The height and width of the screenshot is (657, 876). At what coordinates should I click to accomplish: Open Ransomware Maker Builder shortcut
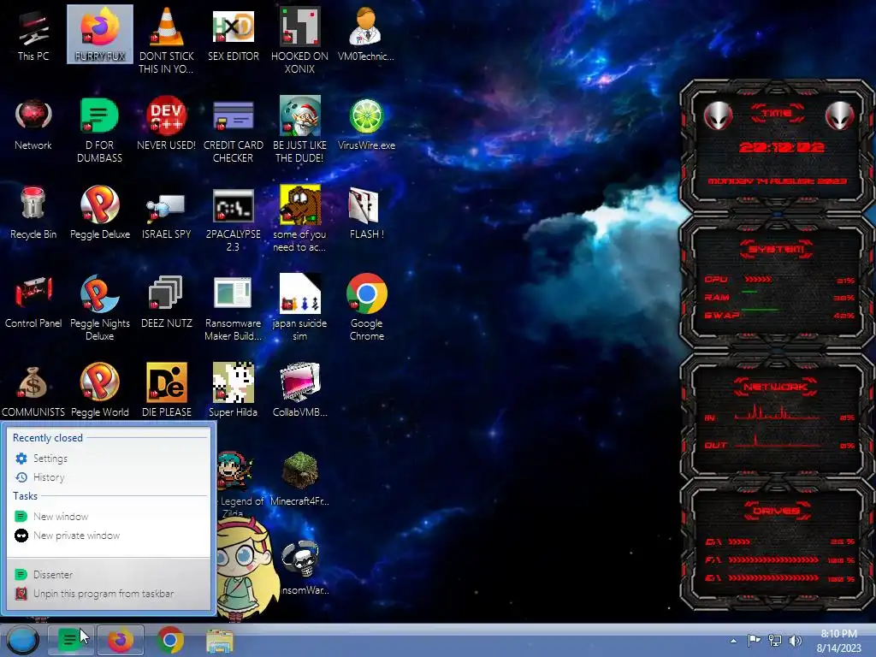pos(233,307)
